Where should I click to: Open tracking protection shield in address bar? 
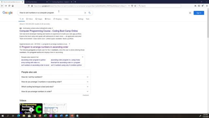click(29, 6)
